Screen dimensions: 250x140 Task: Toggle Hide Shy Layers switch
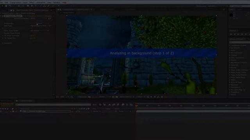109,105
